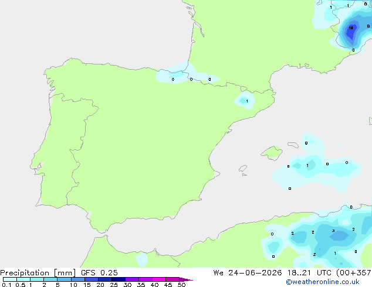Click the '1' value east of Menorca
This screenshot has height=287, width=372.
307,166
